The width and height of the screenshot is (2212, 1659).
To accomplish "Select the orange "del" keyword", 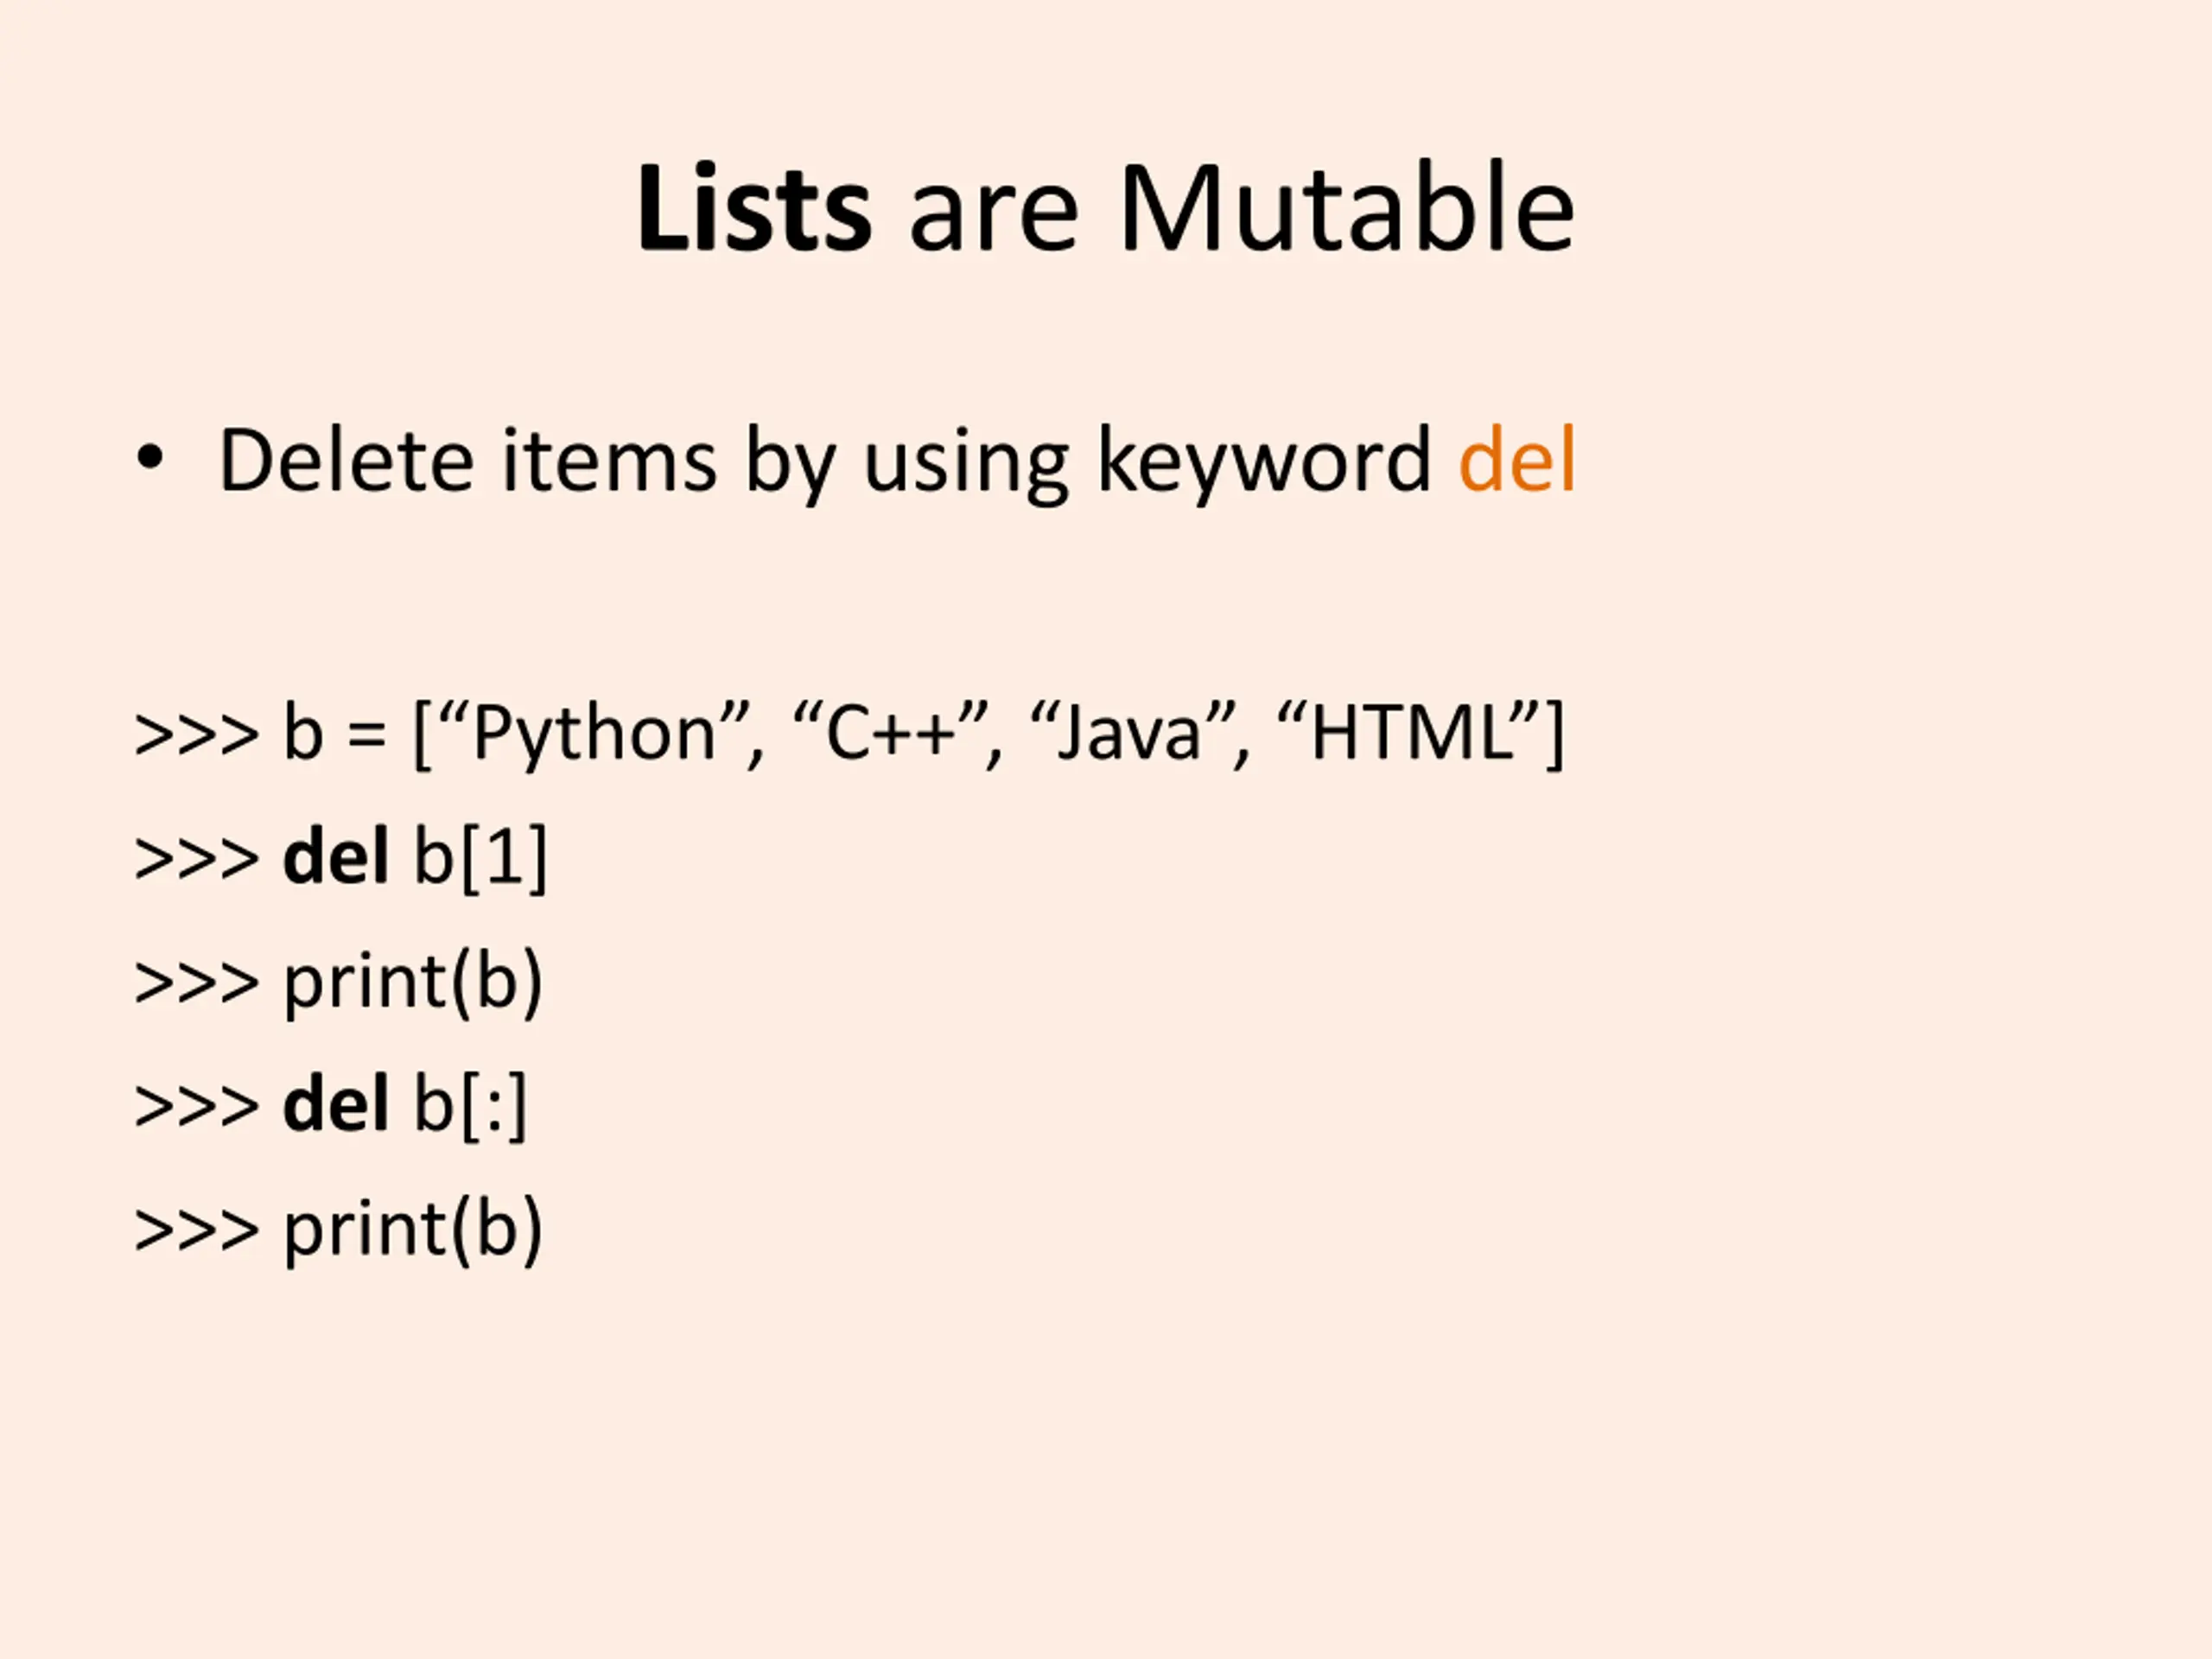I will click(x=1517, y=461).
